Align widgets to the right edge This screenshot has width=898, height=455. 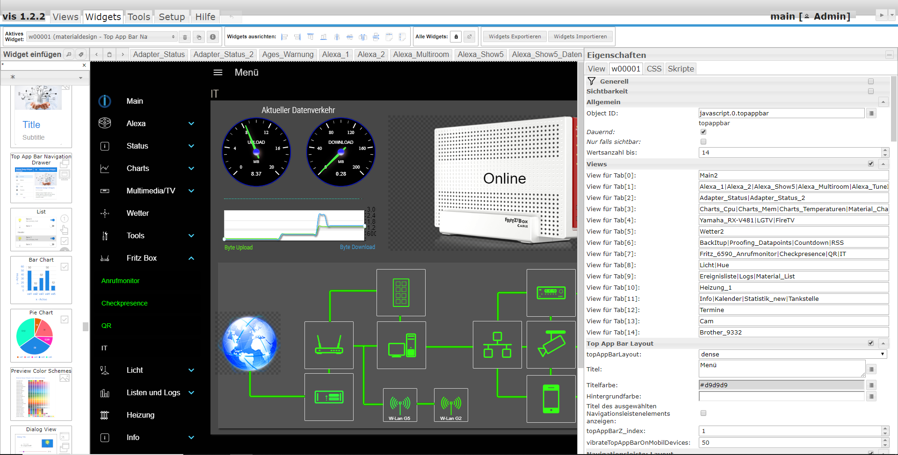coord(297,37)
